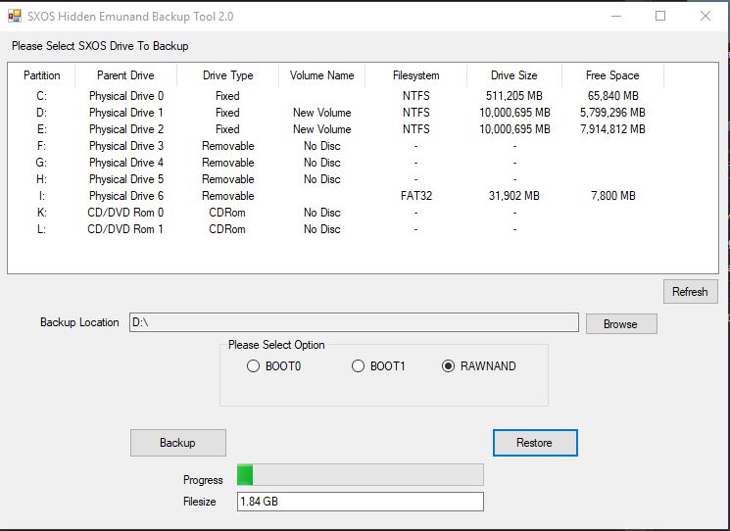Click the Browse button
The image size is (730, 531).
[x=621, y=324]
